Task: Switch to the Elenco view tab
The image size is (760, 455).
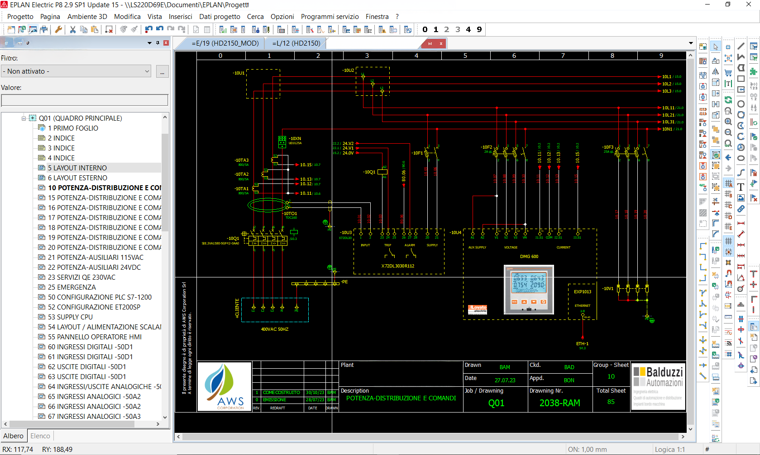Action: click(x=40, y=436)
